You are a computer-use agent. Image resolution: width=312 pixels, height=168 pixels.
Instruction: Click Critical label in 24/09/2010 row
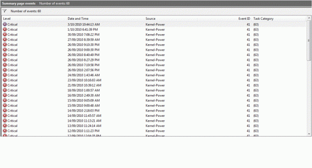point(12,75)
